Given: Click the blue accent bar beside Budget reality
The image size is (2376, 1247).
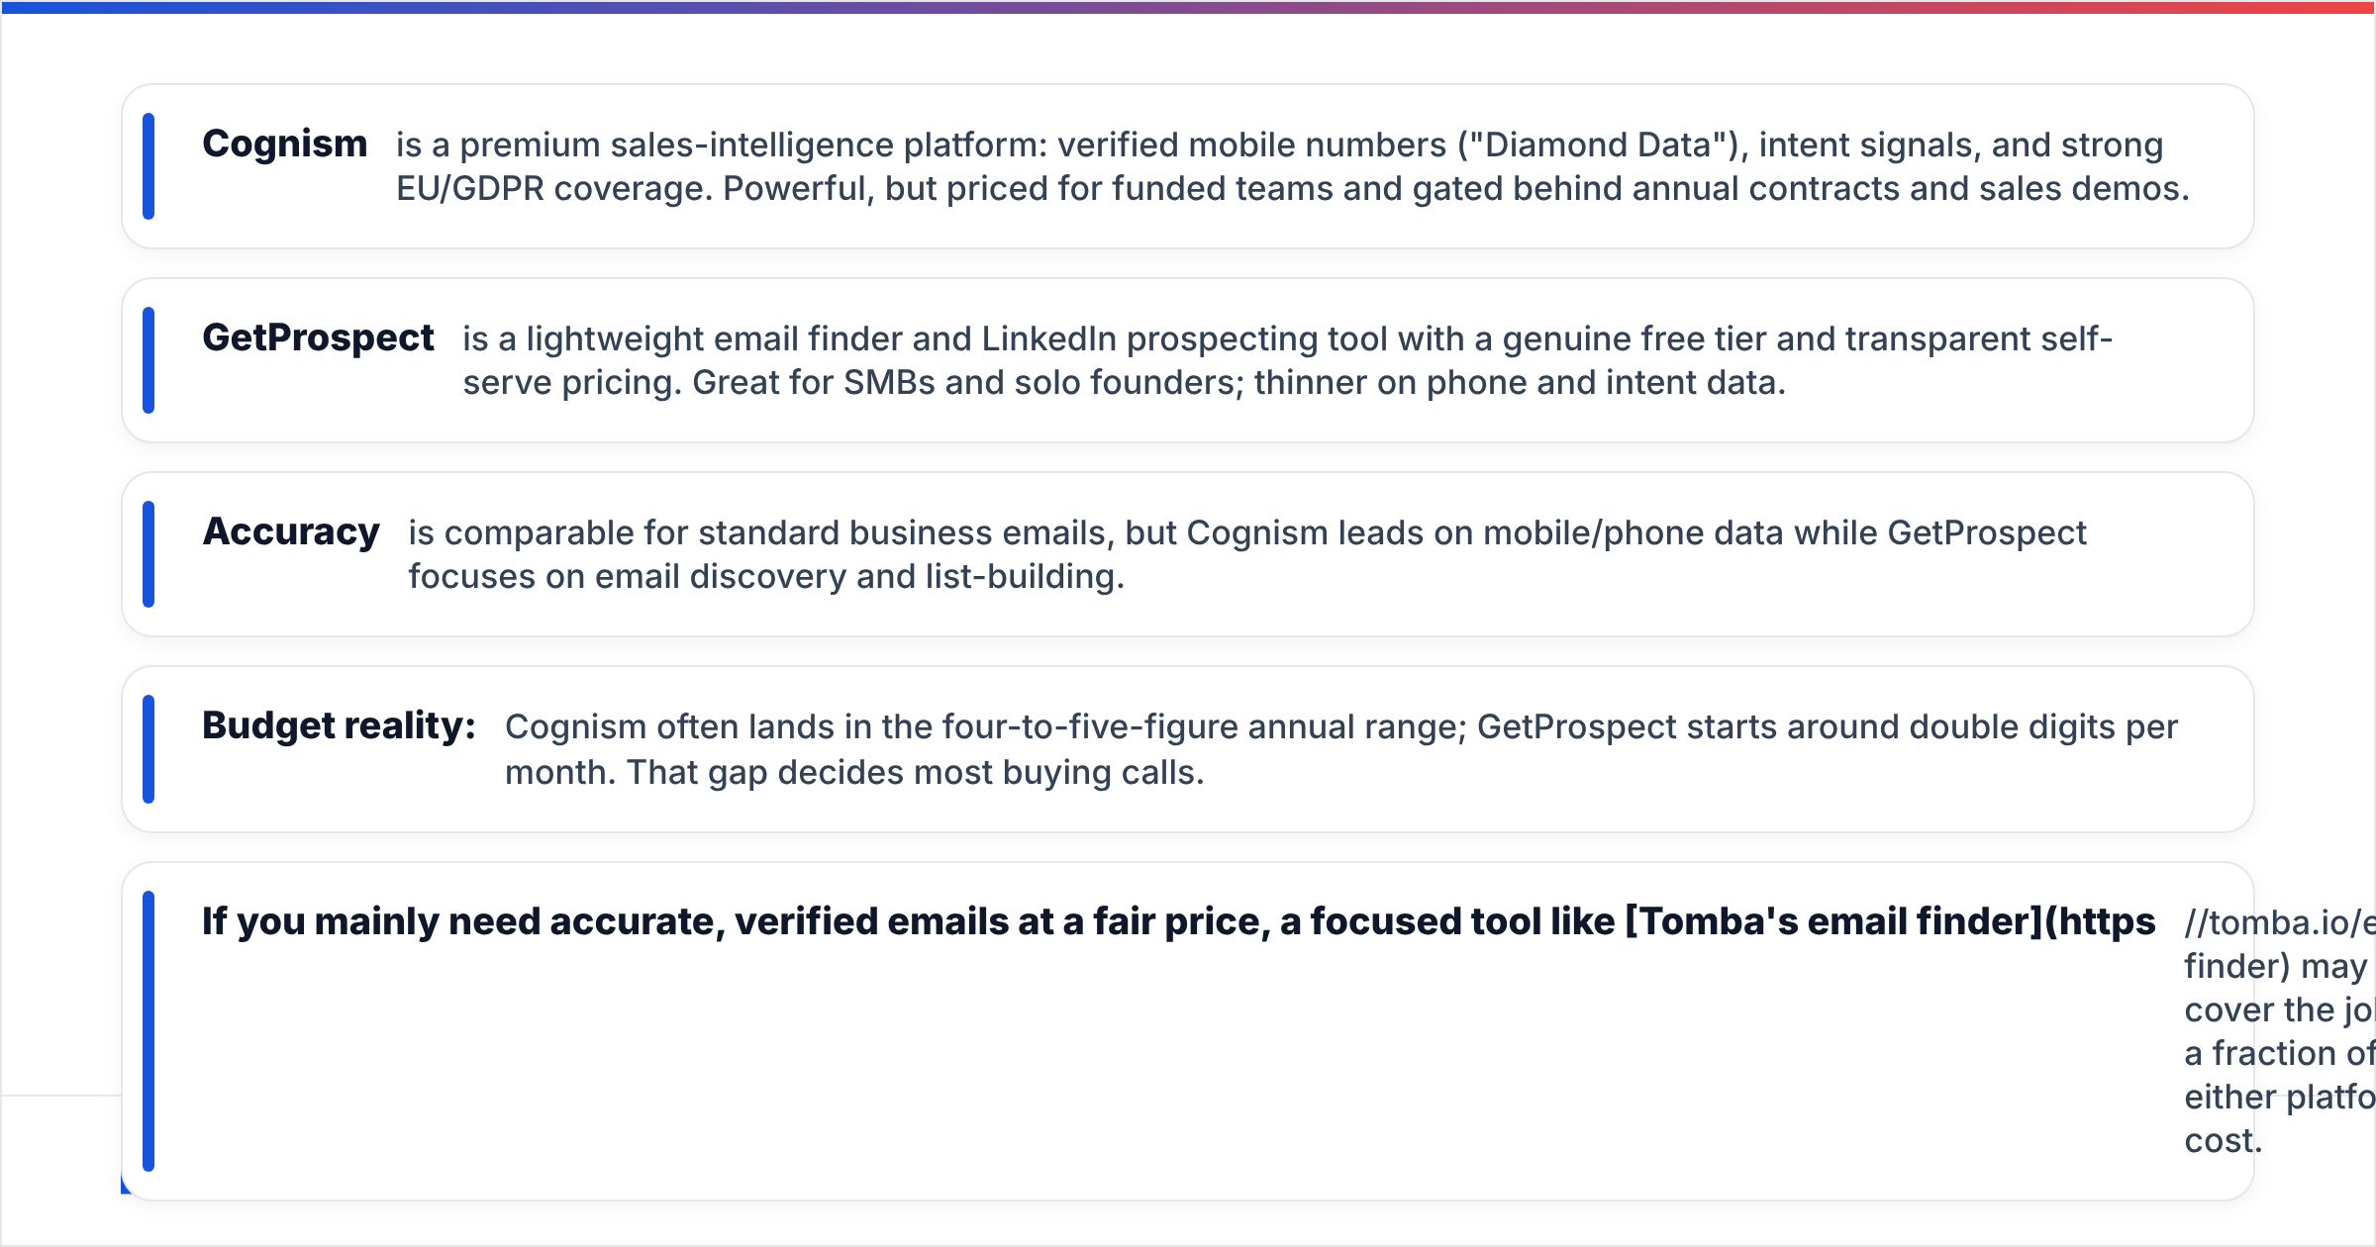Looking at the screenshot, I should [148, 749].
